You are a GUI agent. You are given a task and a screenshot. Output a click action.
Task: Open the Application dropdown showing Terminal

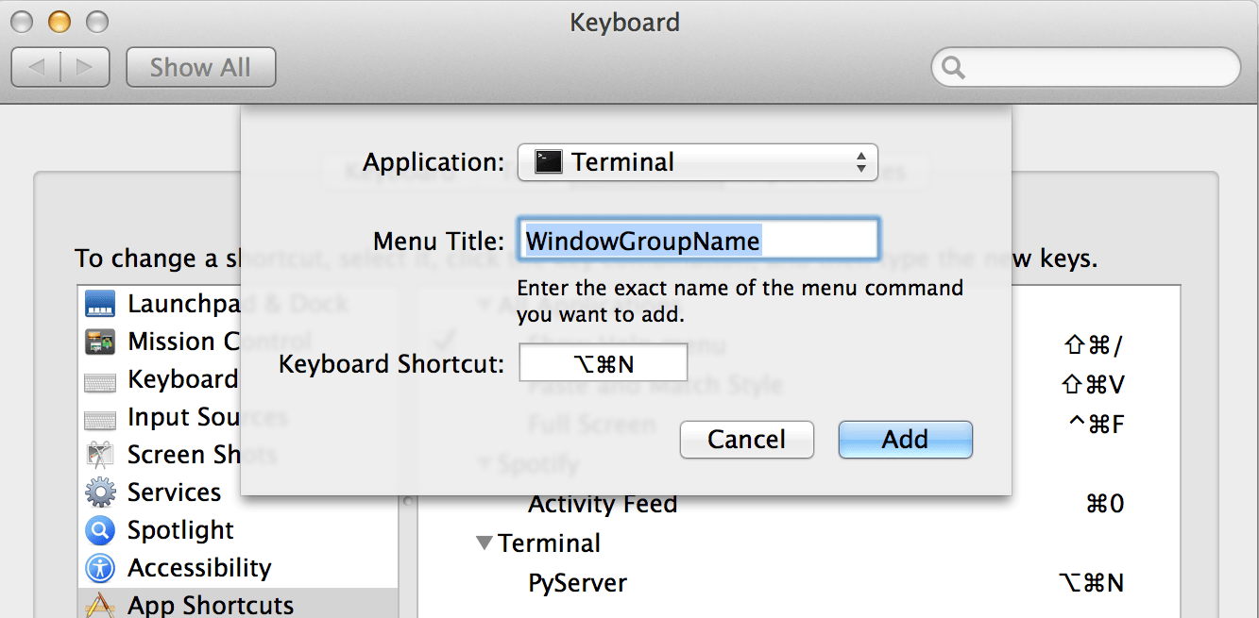pyautogui.click(x=697, y=161)
